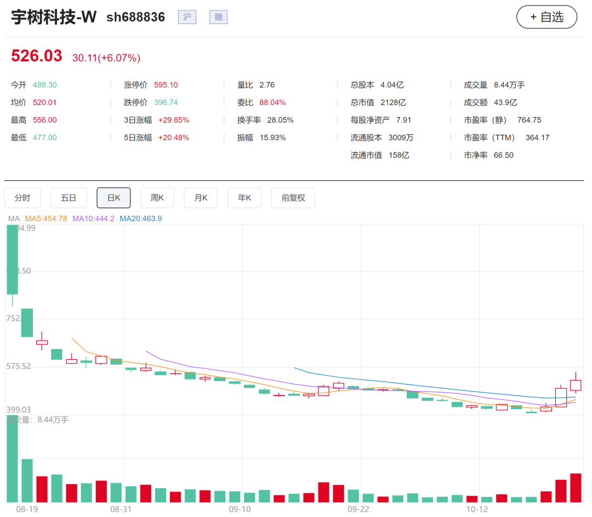Image resolution: width=592 pixels, height=517 pixels.
Task: Click the 5日涨幅 value +20.48%
Action: 174,137
